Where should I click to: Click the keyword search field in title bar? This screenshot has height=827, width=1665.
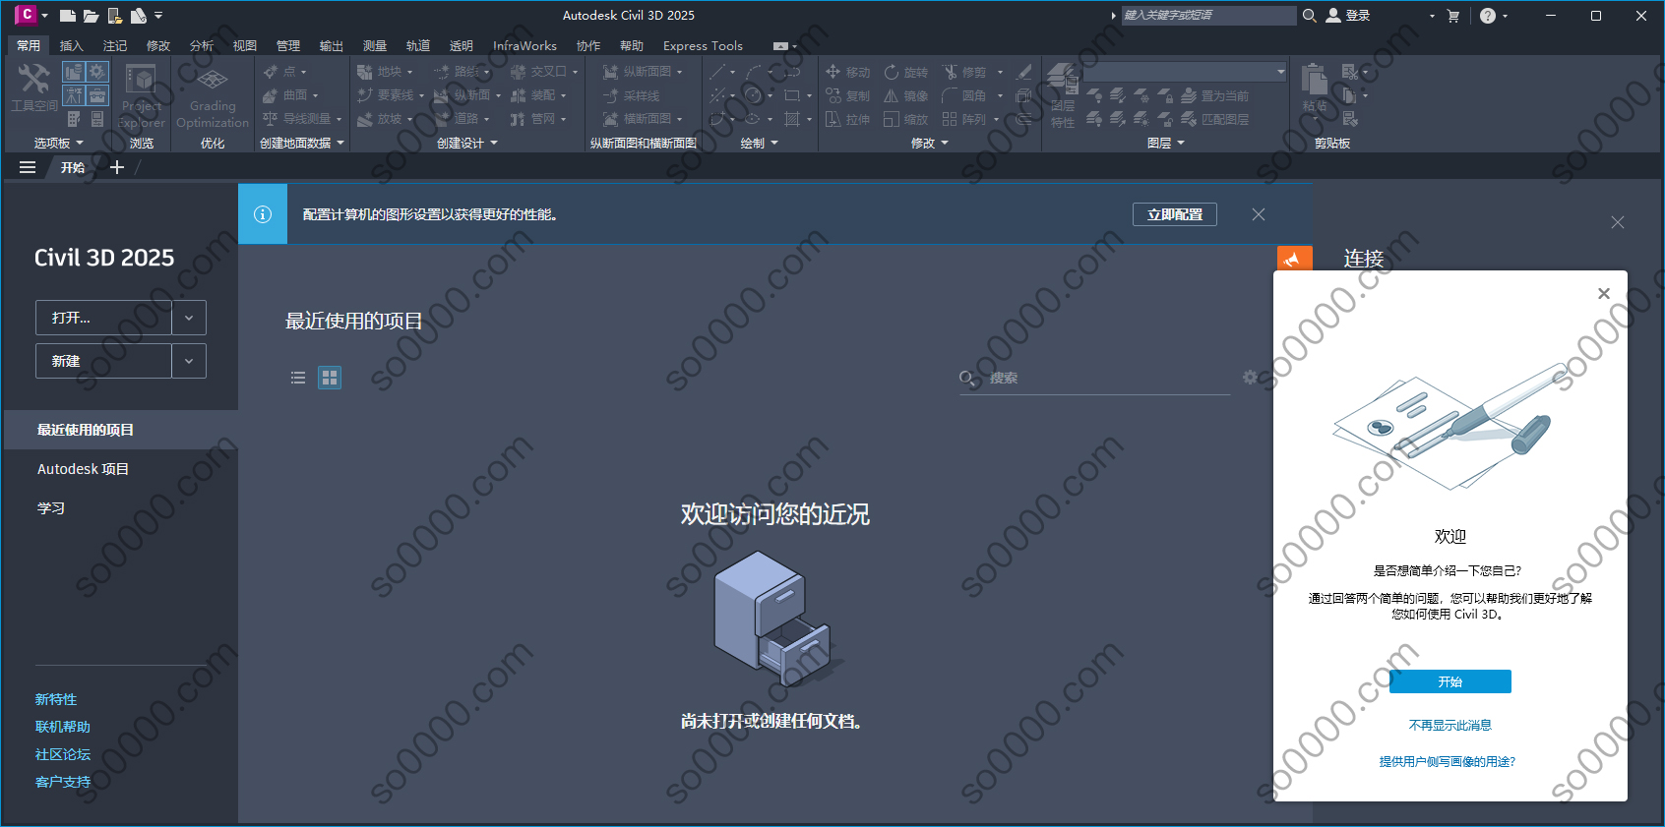point(1208,16)
